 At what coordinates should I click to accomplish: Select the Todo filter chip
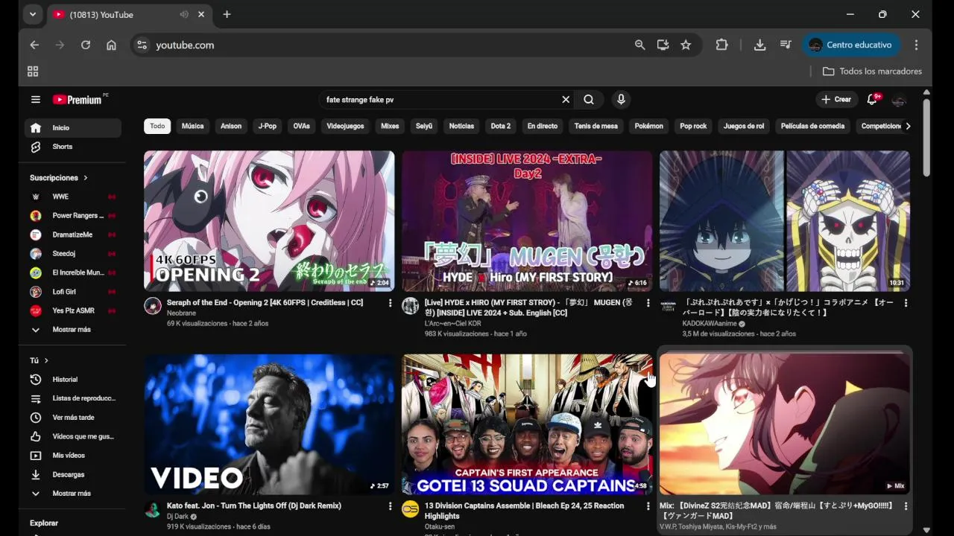coord(157,127)
